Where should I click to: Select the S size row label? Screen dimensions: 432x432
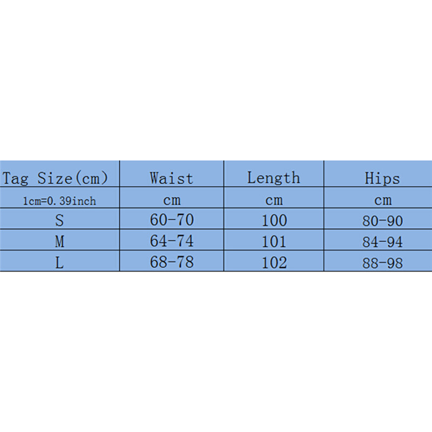pos(59,220)
